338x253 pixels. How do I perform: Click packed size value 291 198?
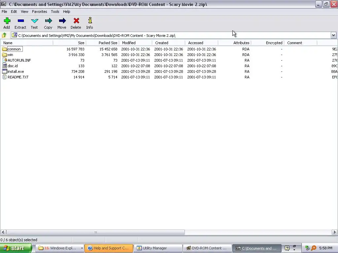pos(111,71)
